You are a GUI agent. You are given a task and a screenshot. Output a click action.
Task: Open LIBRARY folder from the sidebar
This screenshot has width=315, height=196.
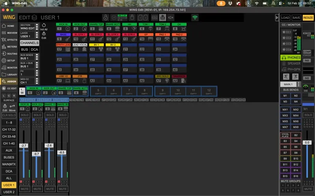(9, 74)
